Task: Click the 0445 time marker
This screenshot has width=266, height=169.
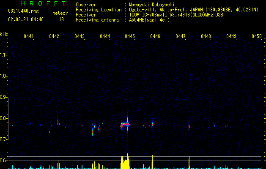Action: [130, 36]
